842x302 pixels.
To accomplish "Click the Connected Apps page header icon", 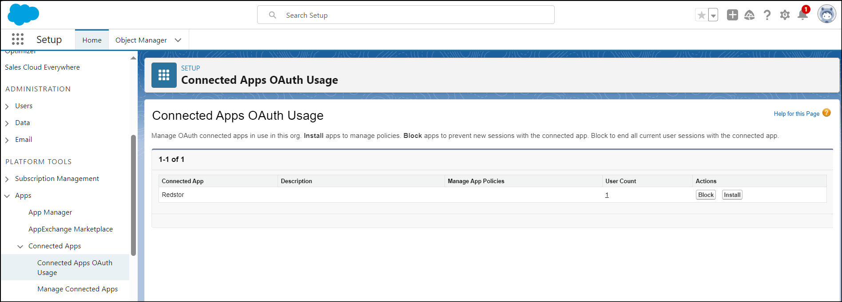I will [164, 75].
